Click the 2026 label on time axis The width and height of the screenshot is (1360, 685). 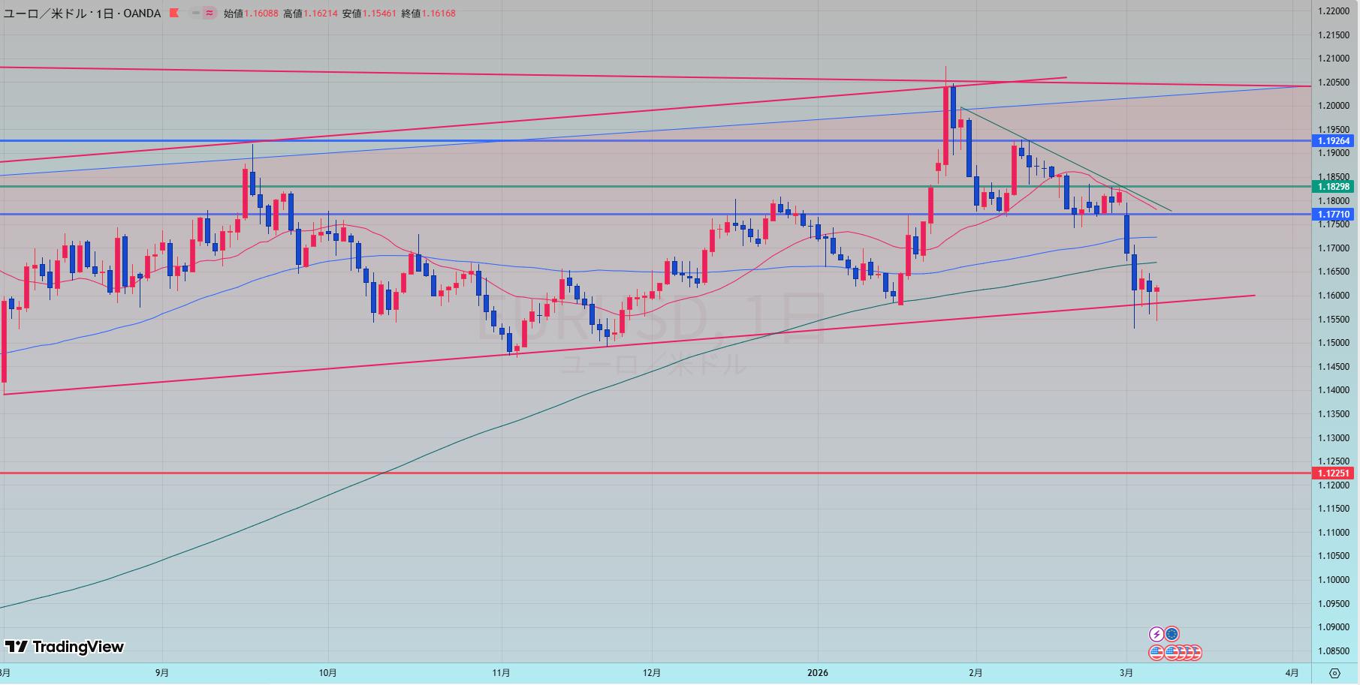[x=818, y=673]
